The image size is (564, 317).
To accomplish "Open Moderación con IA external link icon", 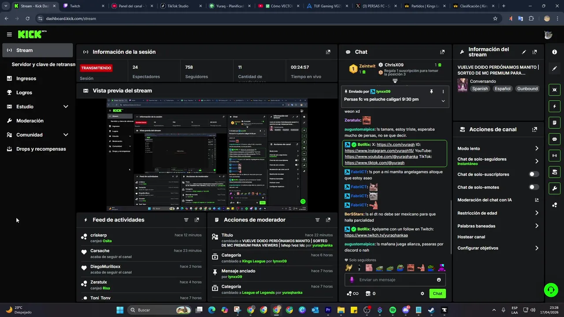I will point(537,200).
